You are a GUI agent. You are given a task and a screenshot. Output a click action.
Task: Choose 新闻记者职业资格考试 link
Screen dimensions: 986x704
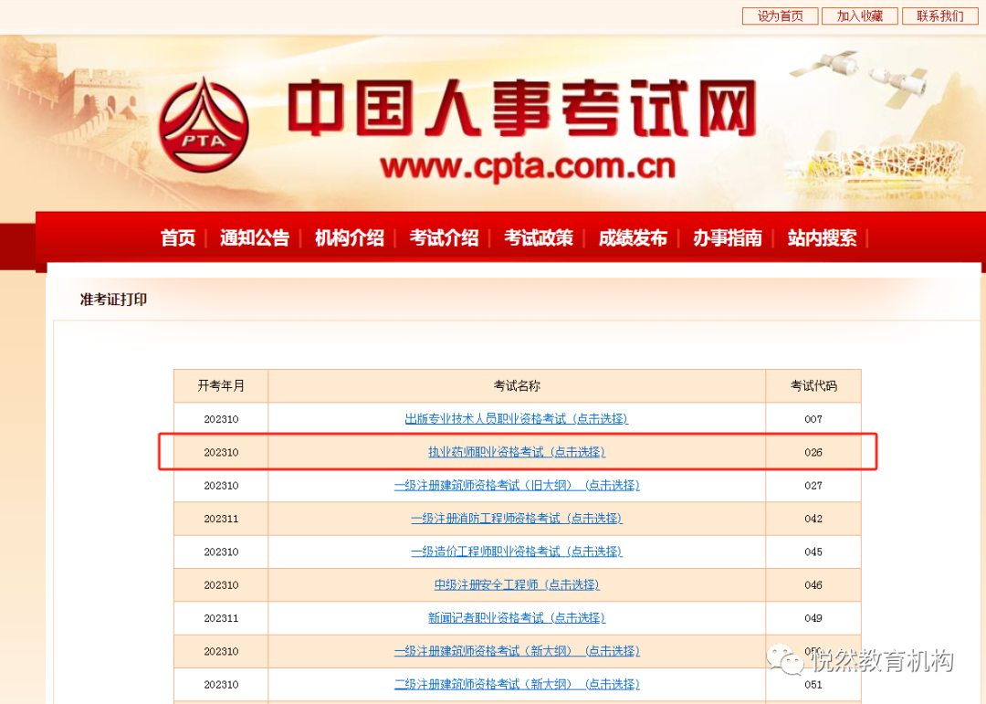click(x=517, y=618)
